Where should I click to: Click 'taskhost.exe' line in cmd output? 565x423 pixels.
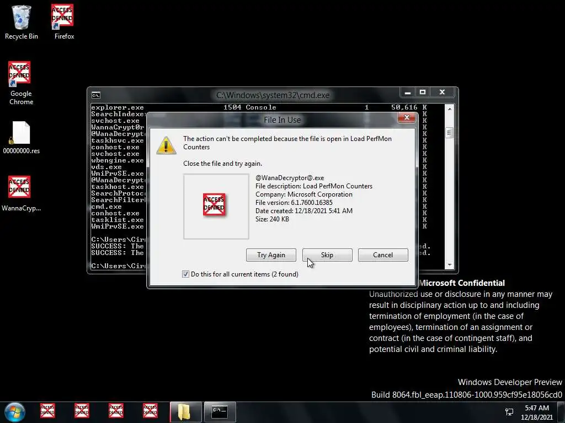[x=118, y=187]
